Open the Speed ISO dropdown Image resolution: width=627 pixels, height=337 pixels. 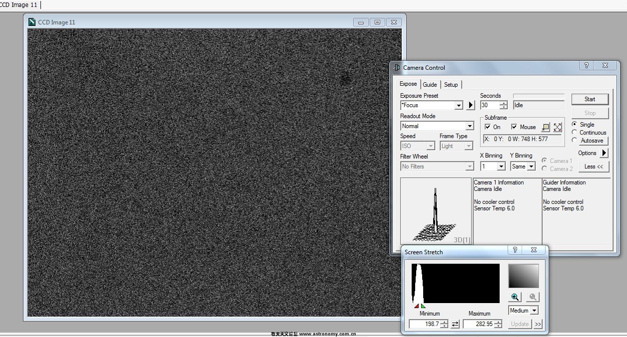click(x=431, y=146)
